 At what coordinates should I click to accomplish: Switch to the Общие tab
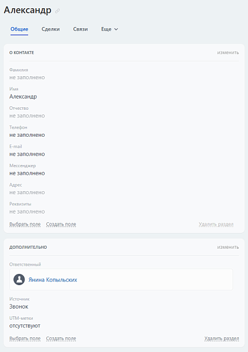click(19, 29)
